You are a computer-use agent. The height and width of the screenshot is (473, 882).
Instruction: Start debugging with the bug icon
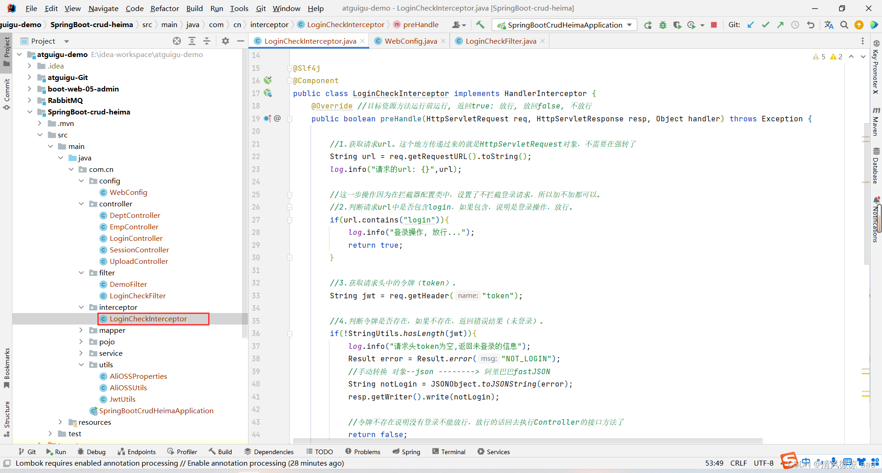click(662, 25)
